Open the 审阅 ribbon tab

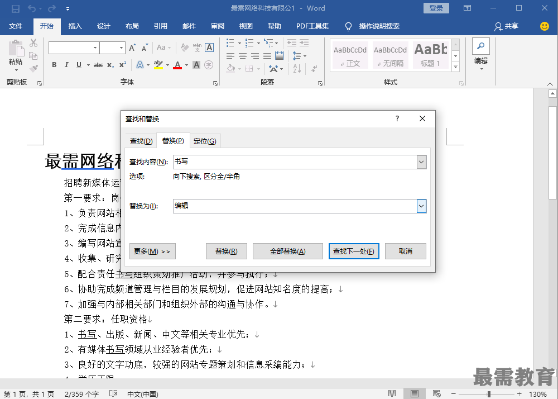point(218,26)
